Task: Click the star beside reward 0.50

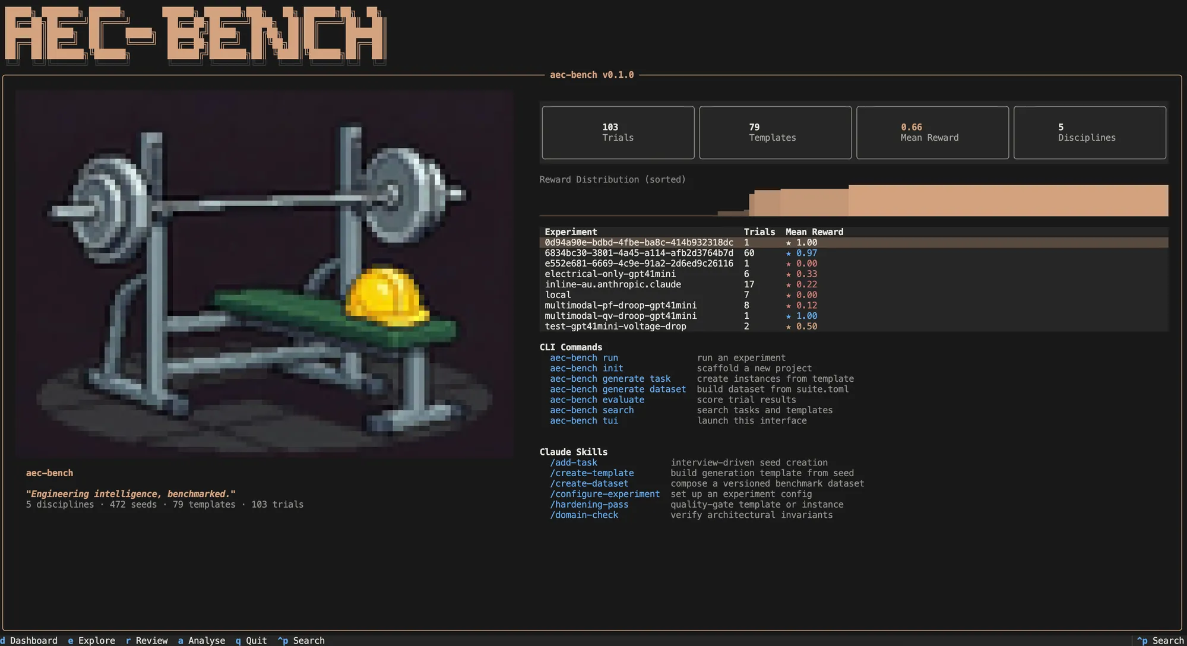Action: tap(789, 327)
